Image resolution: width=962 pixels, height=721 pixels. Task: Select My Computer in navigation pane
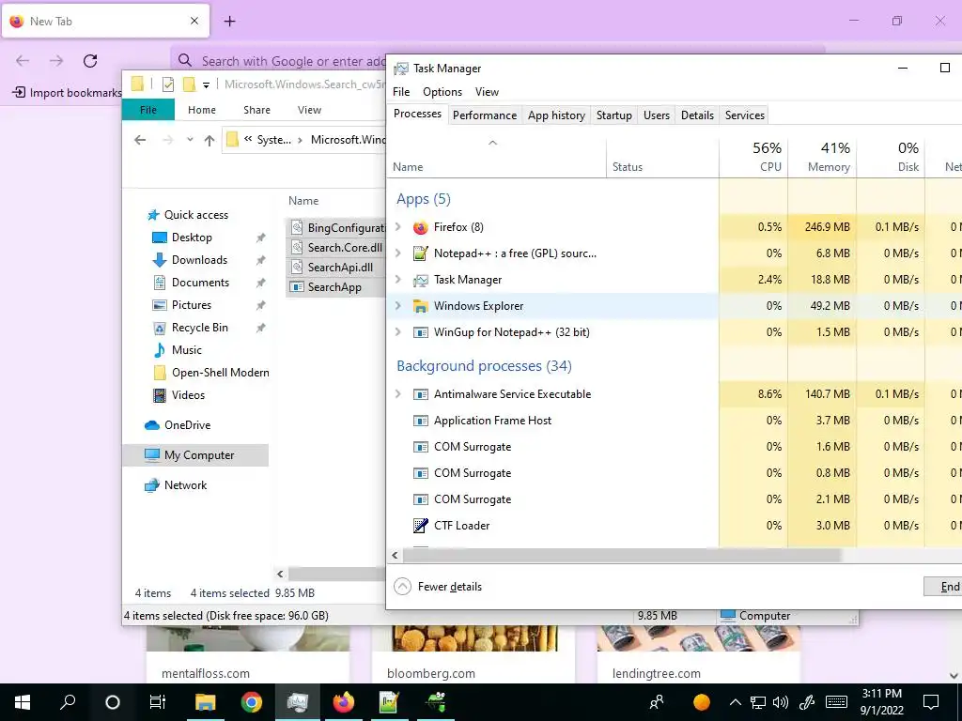pyautogui.click(x=195, y=455)
